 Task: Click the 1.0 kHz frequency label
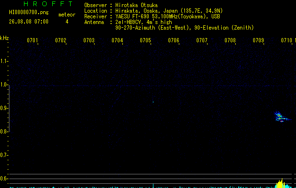click(x=4, y=85)
